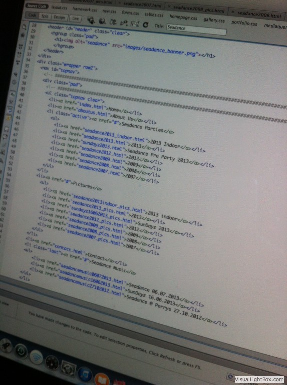Open the navi.css related file
Image resolution: width=287 pixels, height=385 pixels.
tap(109, 11)
